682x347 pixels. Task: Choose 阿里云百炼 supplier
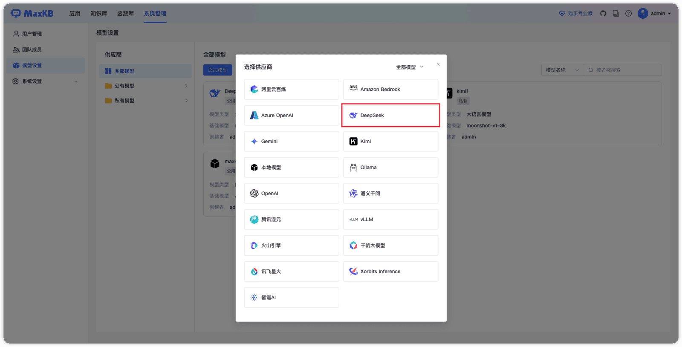(x=292, y=90)
